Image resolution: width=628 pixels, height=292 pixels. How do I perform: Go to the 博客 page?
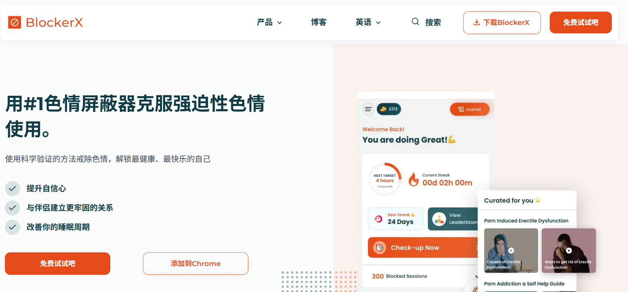click(319, 22)
